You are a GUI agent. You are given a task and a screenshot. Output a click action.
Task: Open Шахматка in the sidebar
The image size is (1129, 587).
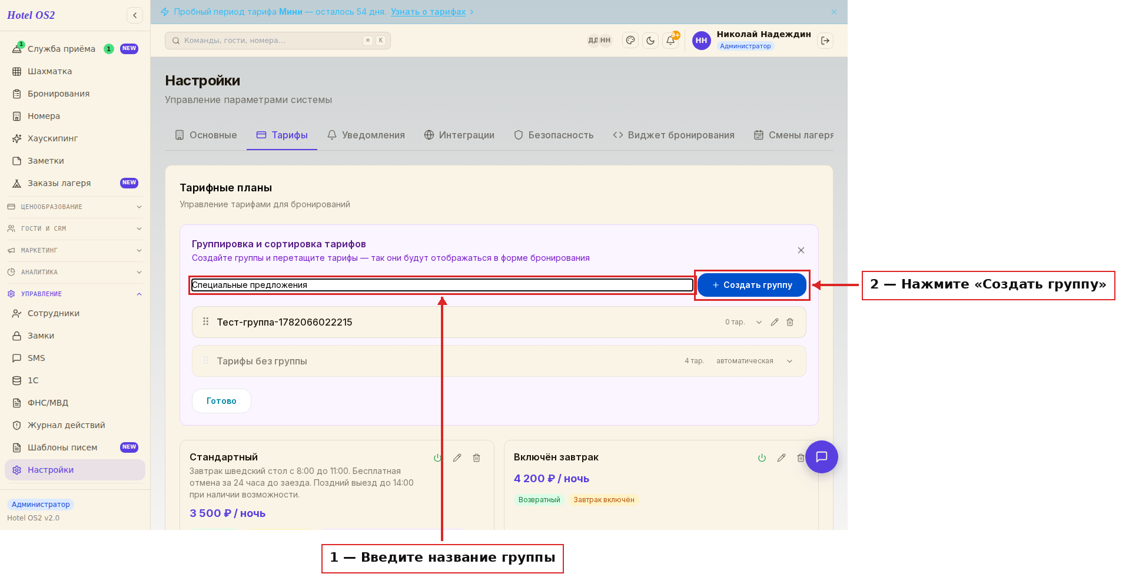tap(75, 71)
